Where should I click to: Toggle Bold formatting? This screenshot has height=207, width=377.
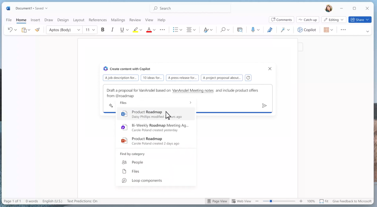103,30
